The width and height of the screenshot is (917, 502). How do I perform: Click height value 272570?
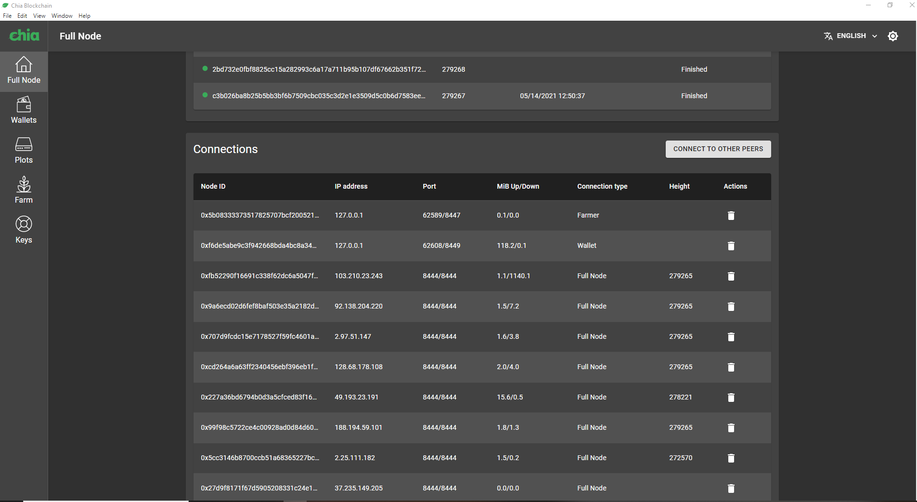681,458
